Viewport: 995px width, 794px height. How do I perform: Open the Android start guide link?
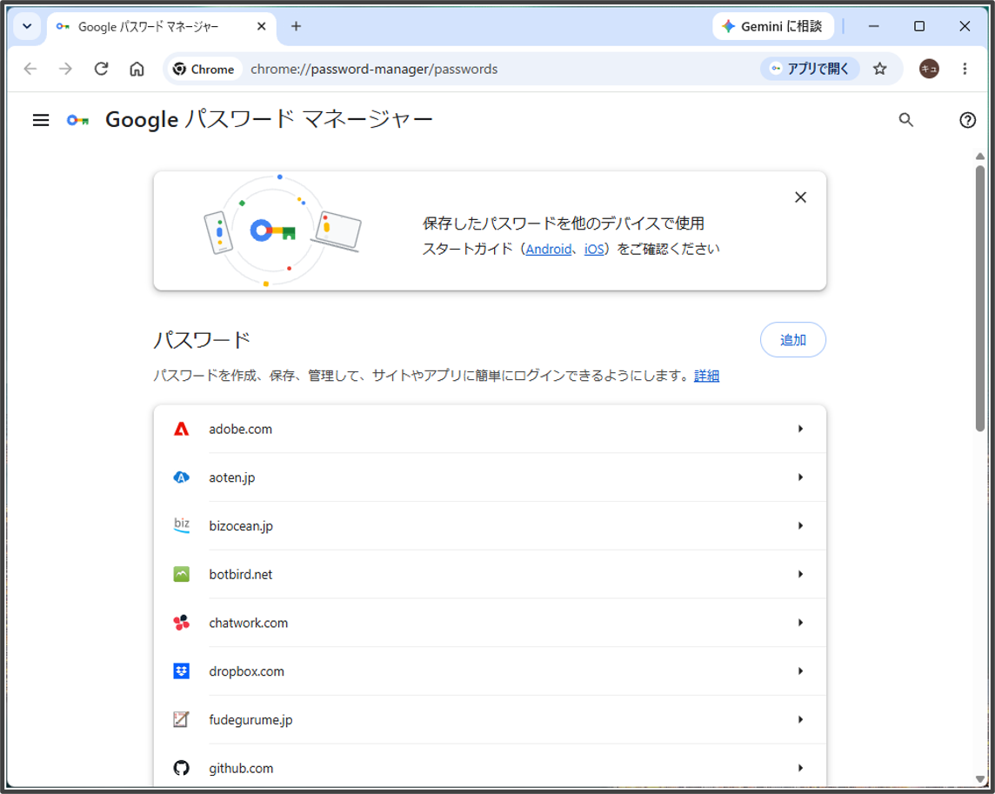[x=548, y=250]
